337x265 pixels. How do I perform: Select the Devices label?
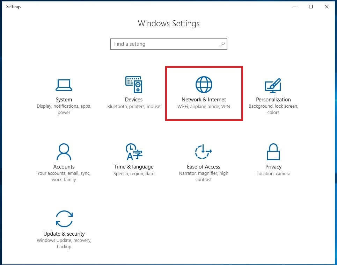click(x=134, y=100)
